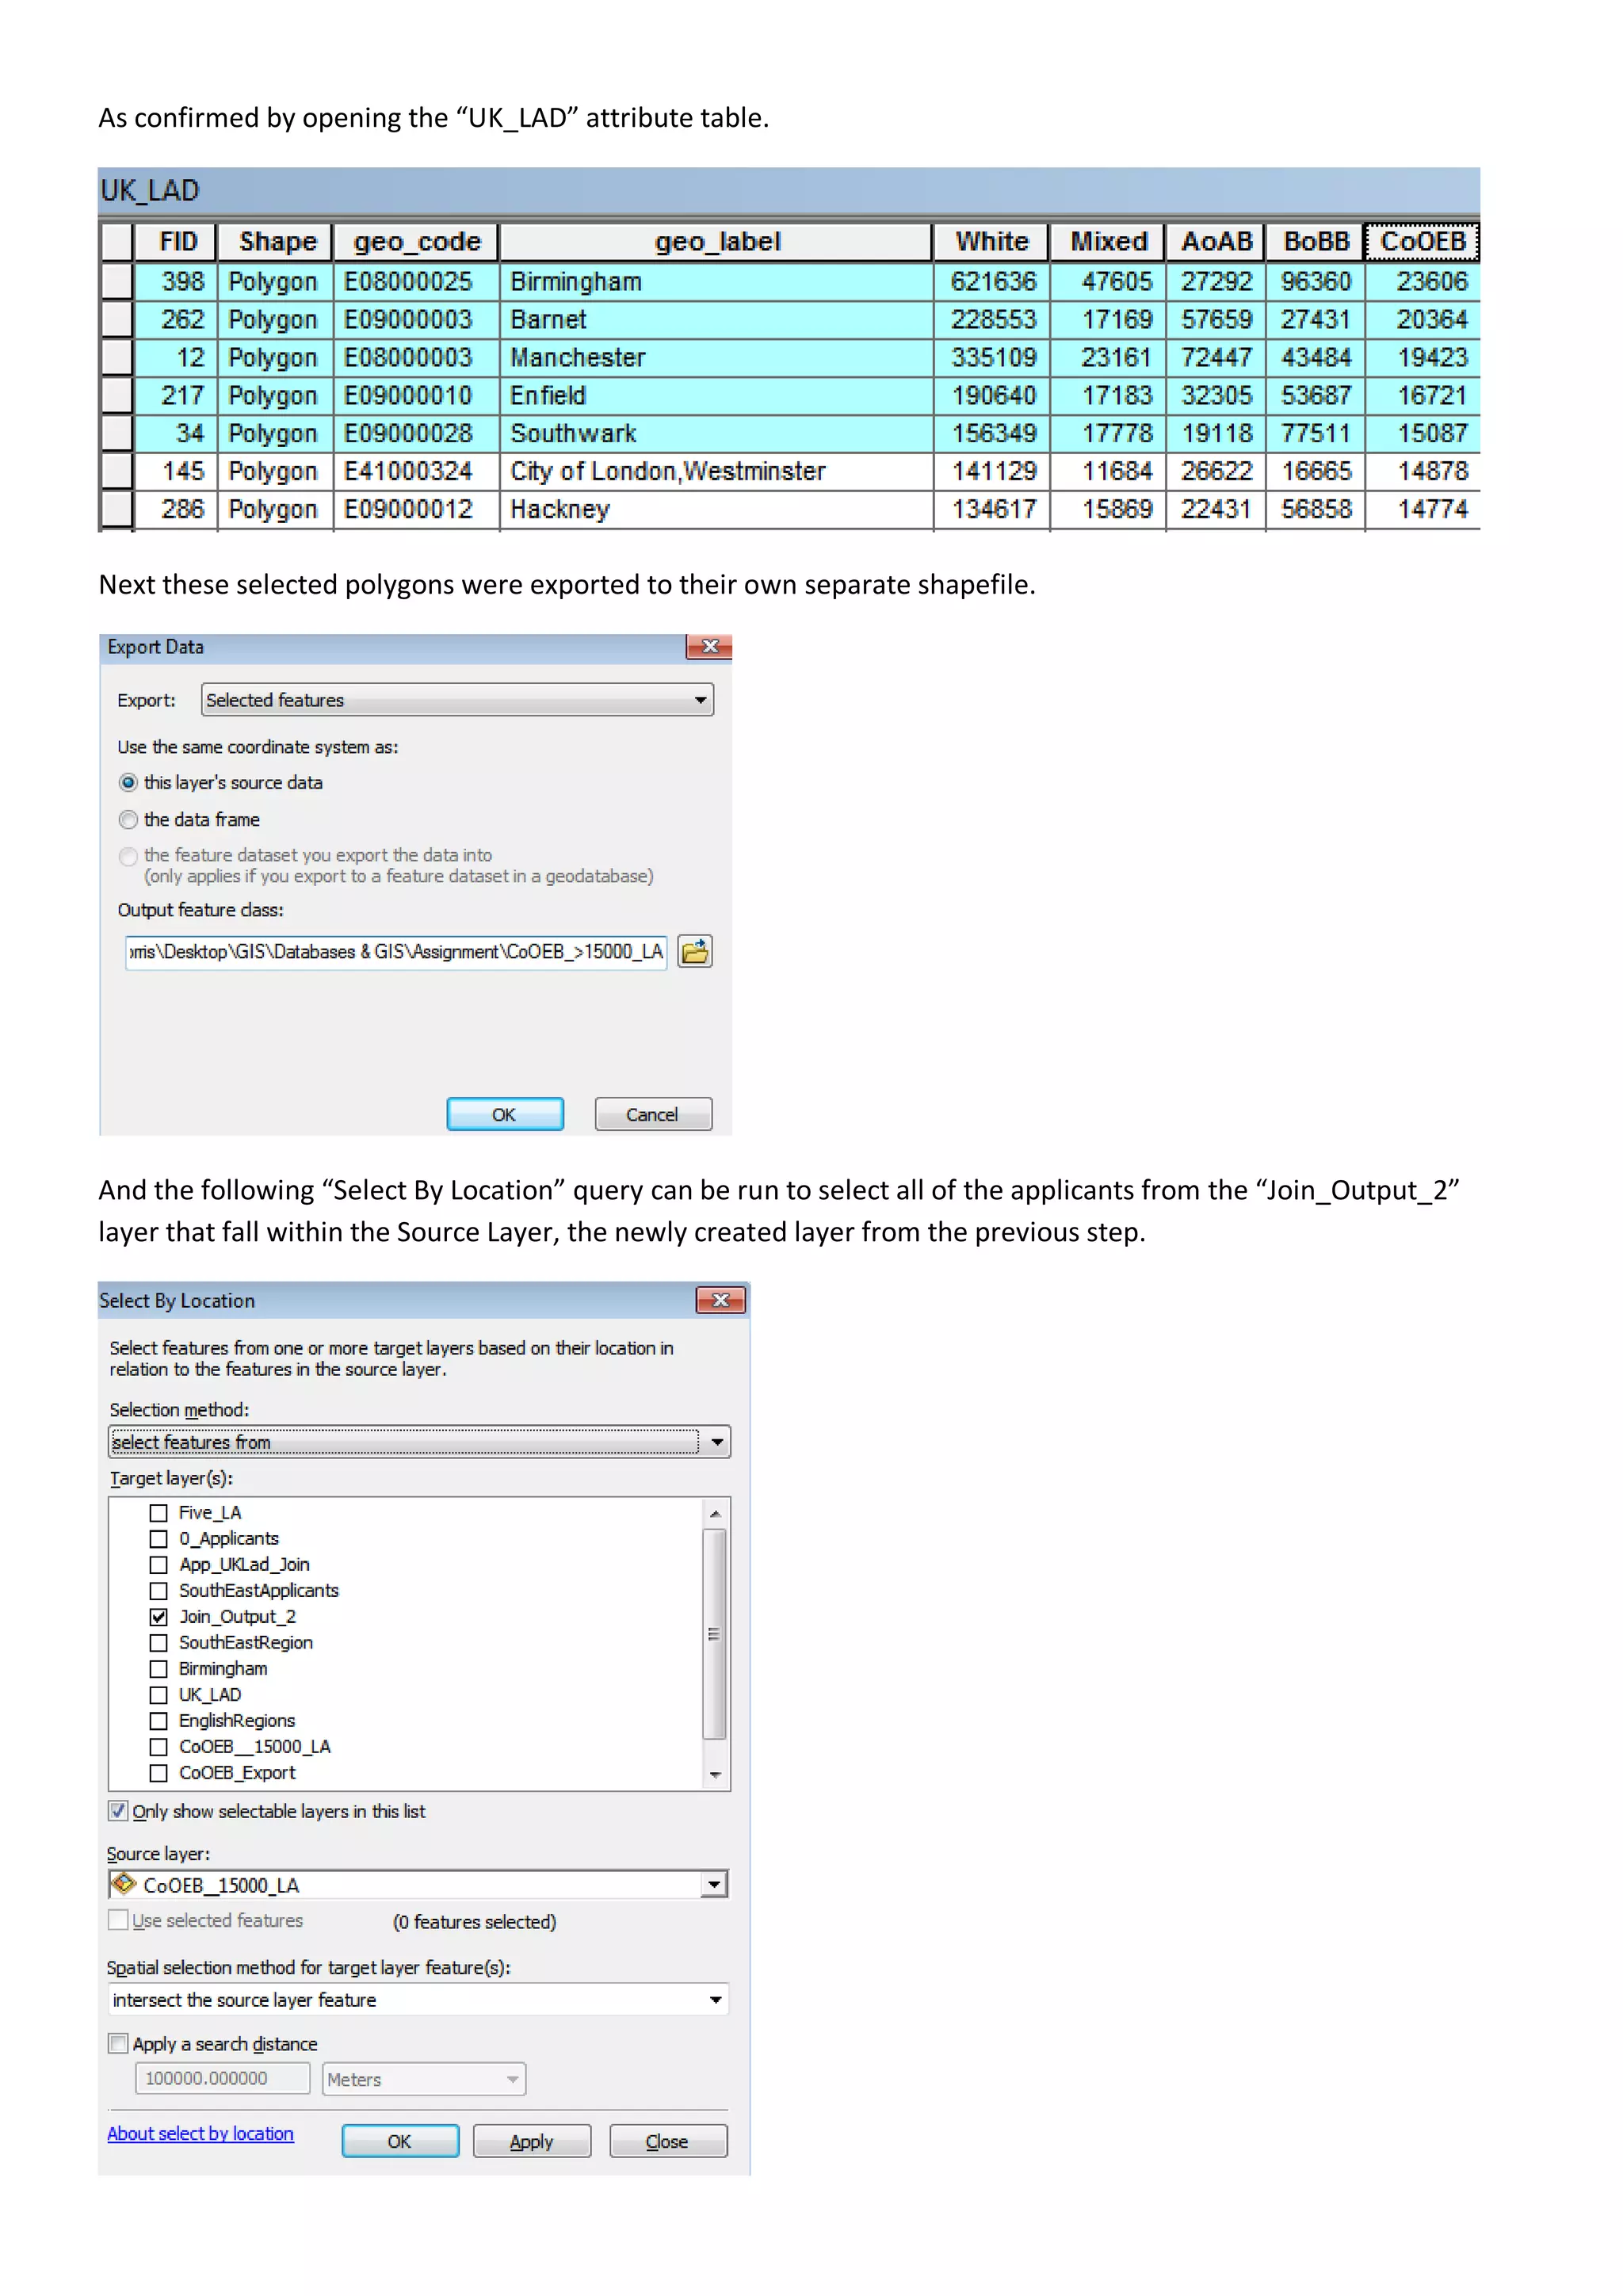Click OK in Select By Location dialog
This screenshot has height=2296, width=1623.
[x=400, y=2141]
